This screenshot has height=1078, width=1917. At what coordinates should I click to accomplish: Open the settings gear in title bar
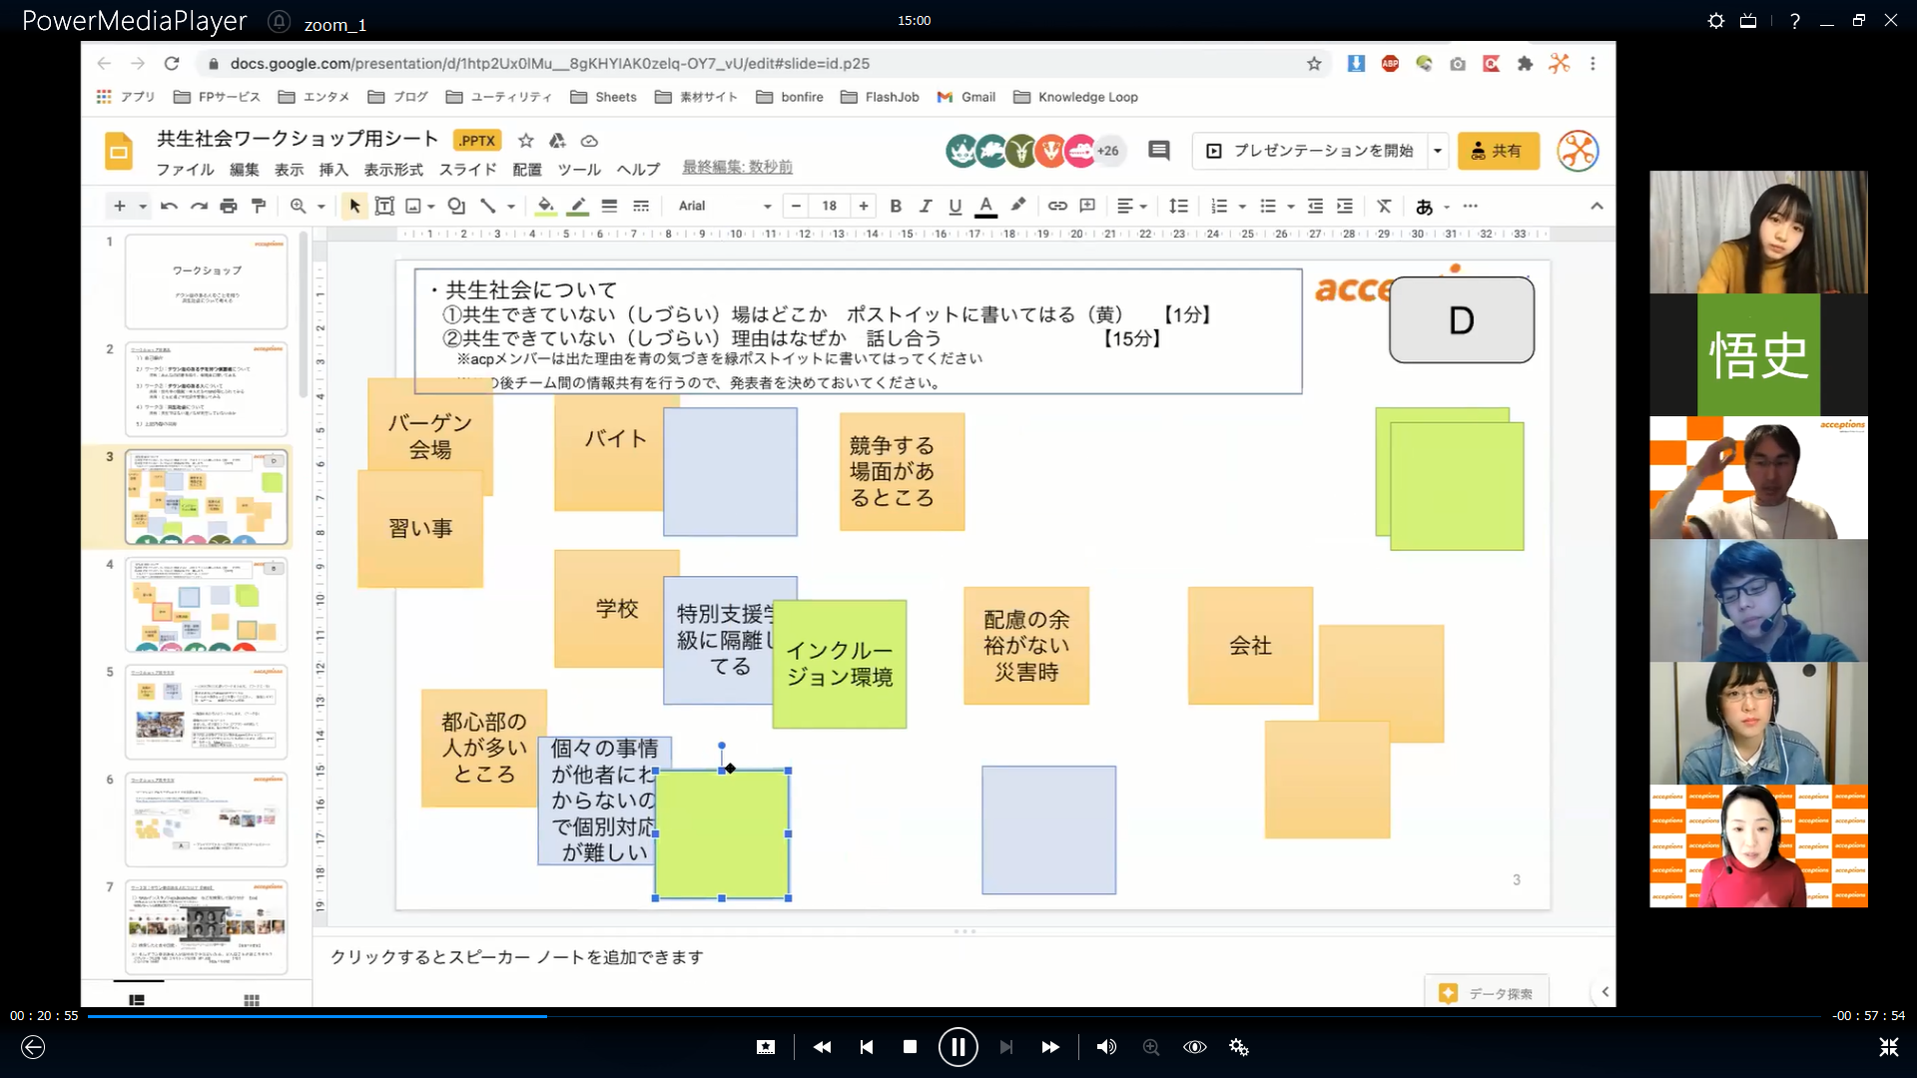pos(1716,21)
